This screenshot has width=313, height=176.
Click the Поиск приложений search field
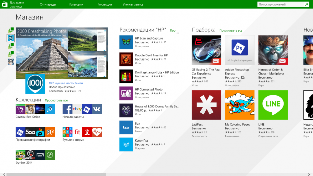tap(281, 4)
